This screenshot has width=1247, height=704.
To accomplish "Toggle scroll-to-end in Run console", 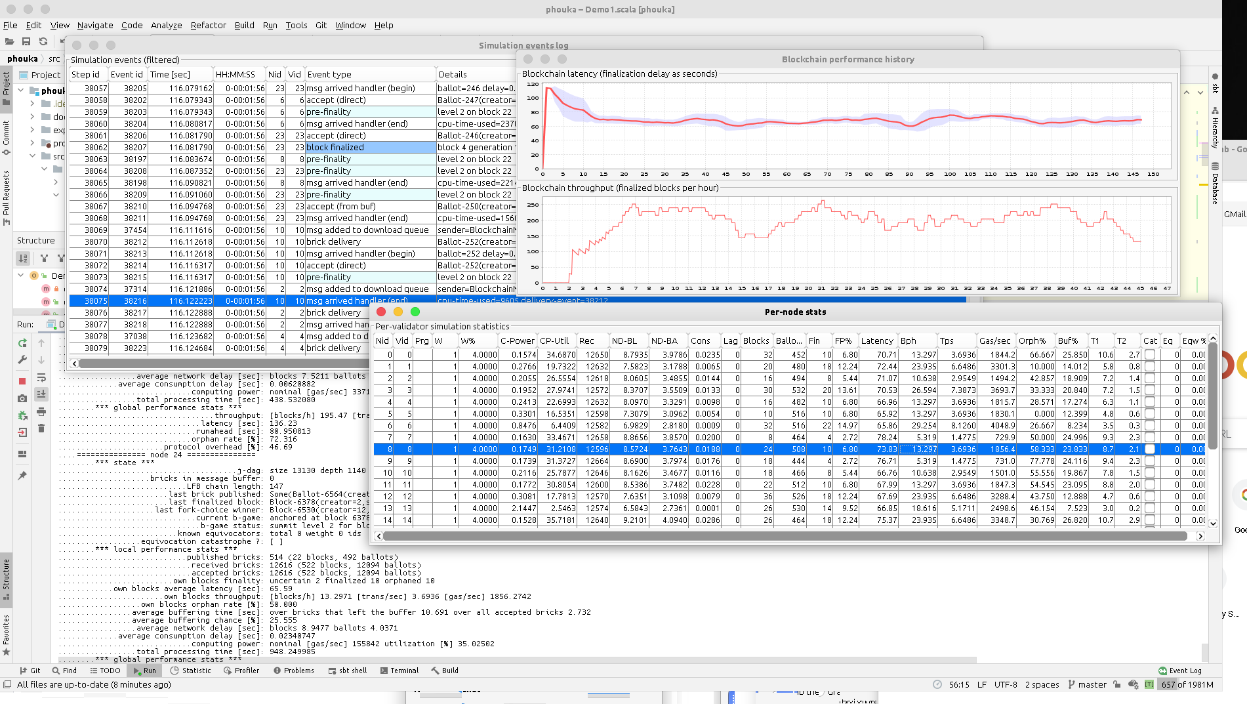I will click(41, 394).
